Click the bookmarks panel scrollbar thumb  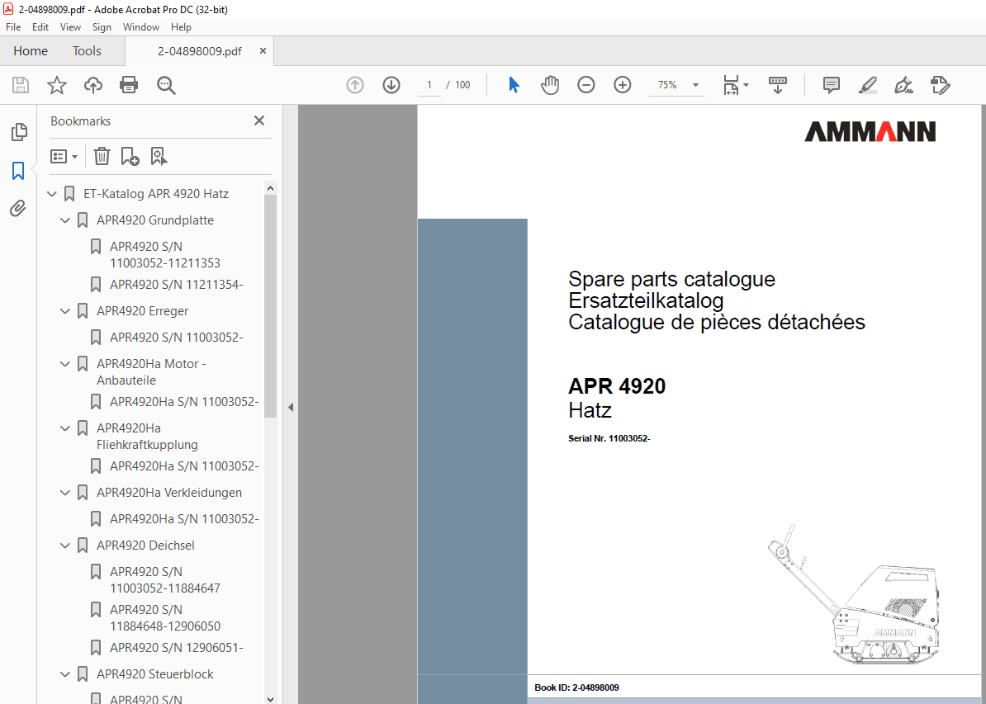tap(270, 306)
